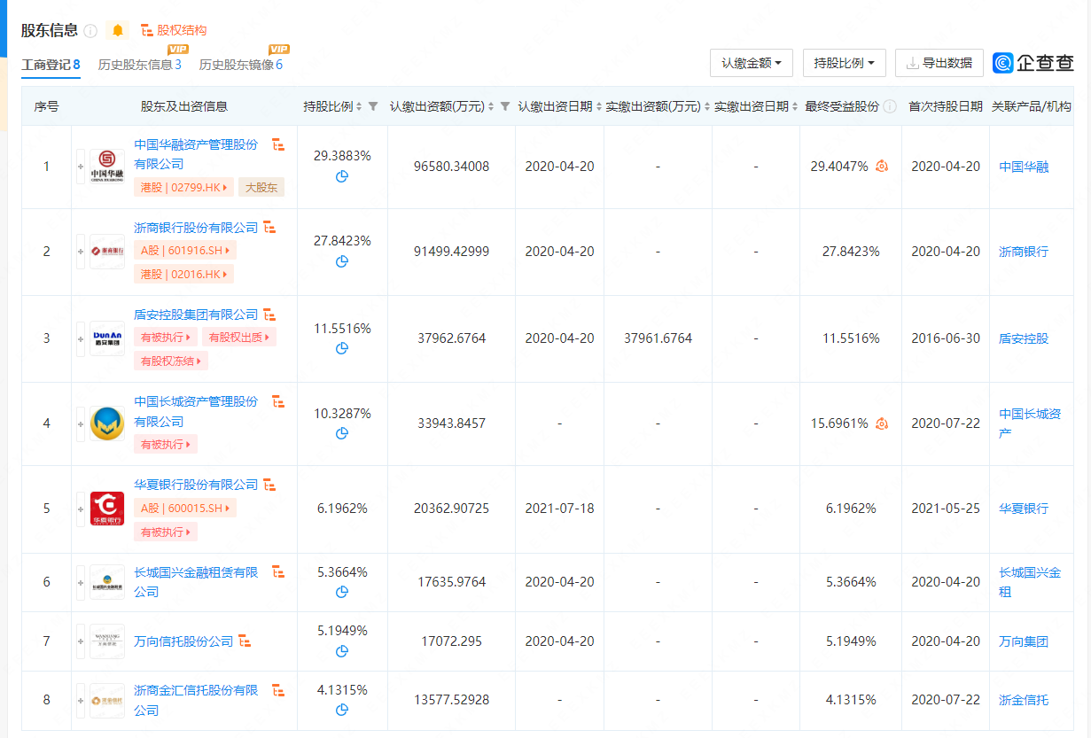Open related product 万向集团 link
The width and height of the screenshot is (1091, 738).
click(x=1024, y=641)
